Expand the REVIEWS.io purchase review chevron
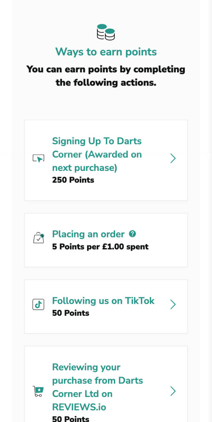This screenshot has height=422, width=212. pyautogui.click(x=173, y=391)
